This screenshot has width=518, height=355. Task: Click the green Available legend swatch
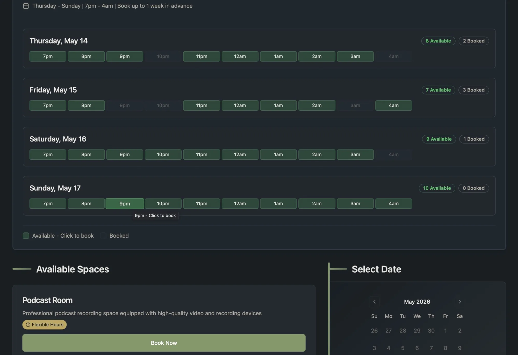[x=26, y=236]
